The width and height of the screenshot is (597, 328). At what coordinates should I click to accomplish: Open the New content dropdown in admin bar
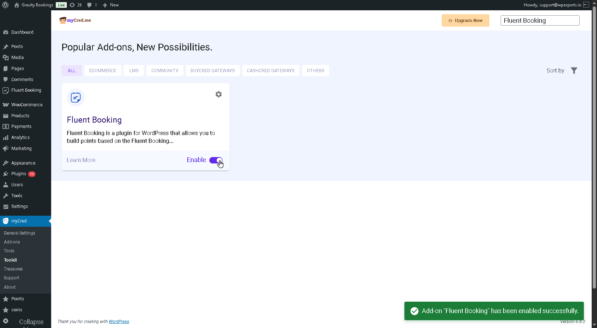tap(111, 5)
